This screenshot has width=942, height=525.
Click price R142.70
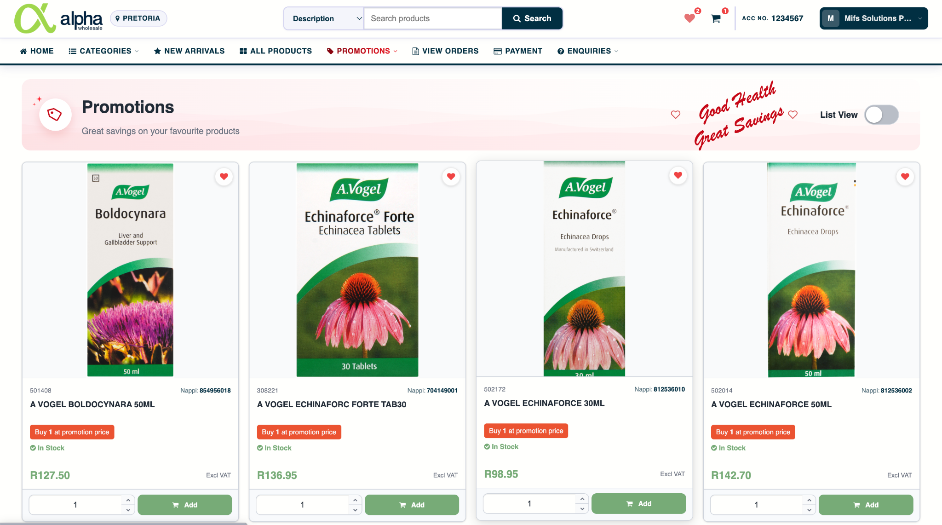point(731,475)
